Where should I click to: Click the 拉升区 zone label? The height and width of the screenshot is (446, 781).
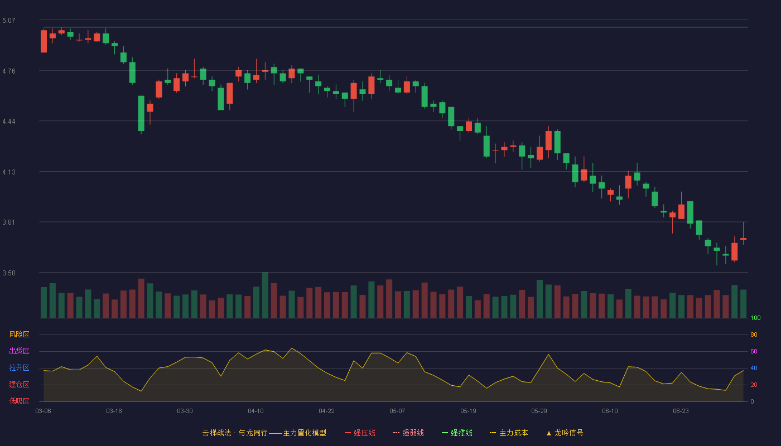(x=19, y=368)
